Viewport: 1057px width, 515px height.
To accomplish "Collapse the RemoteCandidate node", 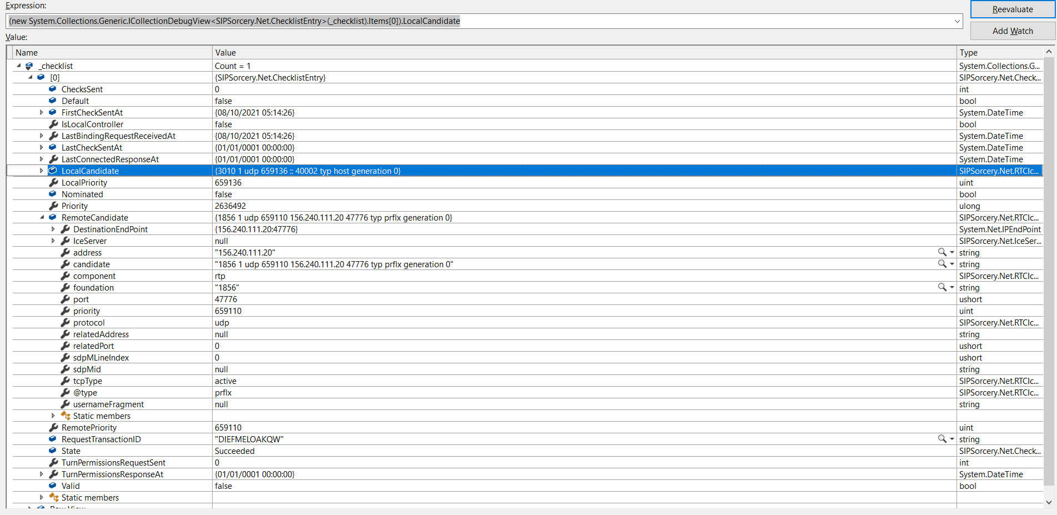I will point(42,217).
